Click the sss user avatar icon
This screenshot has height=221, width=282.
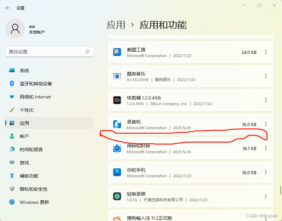click(x=15, y=29)
